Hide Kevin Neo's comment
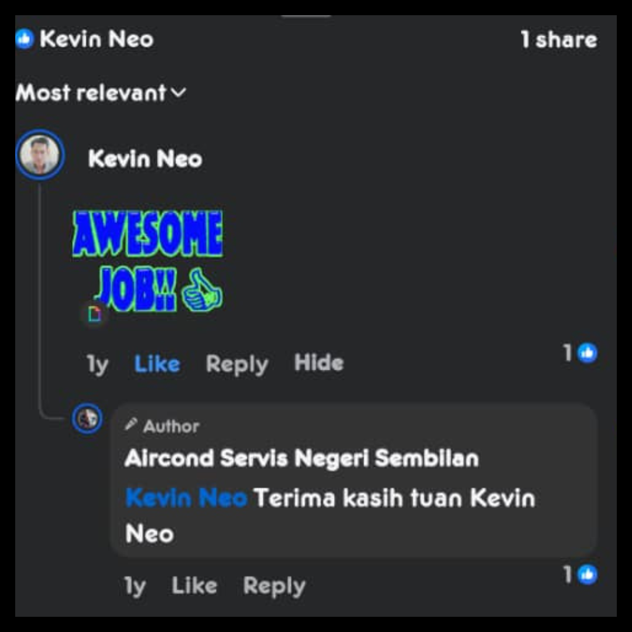Screen dimensions: 632x632 coord(319,362)
